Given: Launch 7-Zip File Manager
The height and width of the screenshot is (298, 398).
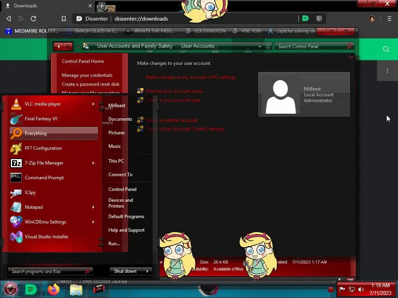Looking at the screenshot, I should [53, 163].
